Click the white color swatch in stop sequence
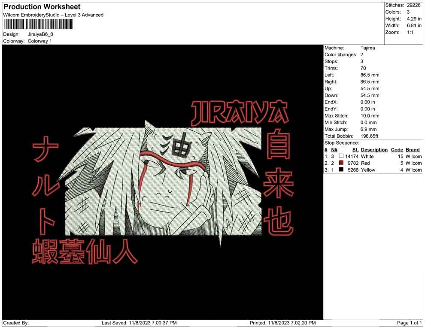425x327 pixels. pyautogui.click(x=341, y=156)
